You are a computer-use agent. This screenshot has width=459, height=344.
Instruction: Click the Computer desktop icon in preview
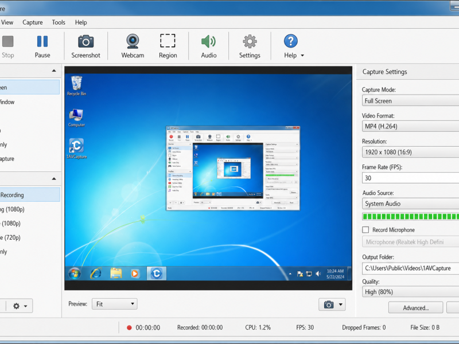76,118
